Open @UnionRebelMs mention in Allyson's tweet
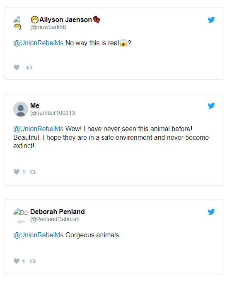234x285 pixels. [38, 43]
